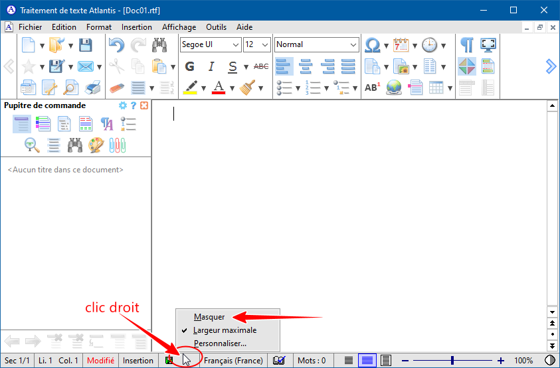Image resolution: width=560 pixels, height=368 pixels.
Task: Open print preview magnifier icon
Action: pos(70,88)
